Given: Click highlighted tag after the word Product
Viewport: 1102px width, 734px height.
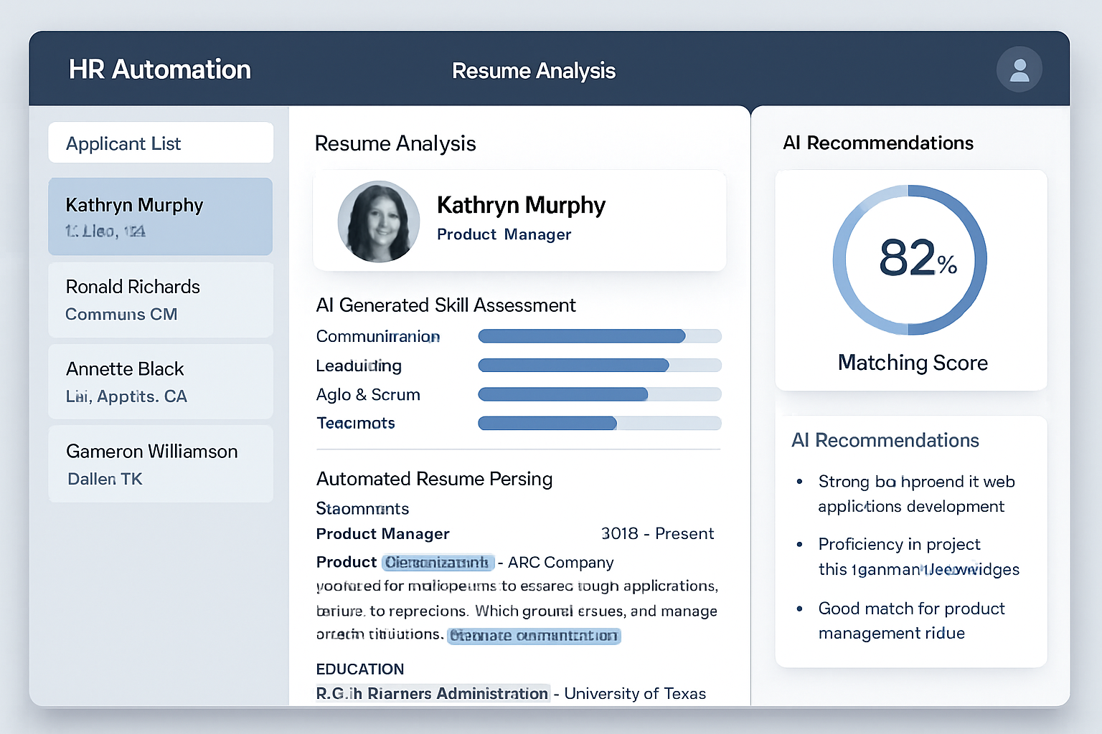Looking at the screenshot, I should click(x=438, y=563).
